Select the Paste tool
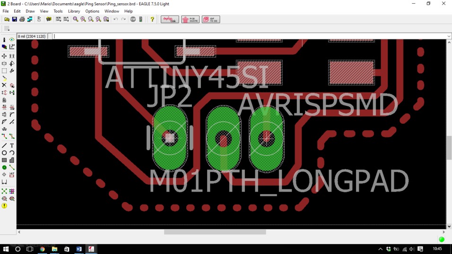The height and width of the screenshot is (254, 452). pos(4,78)
